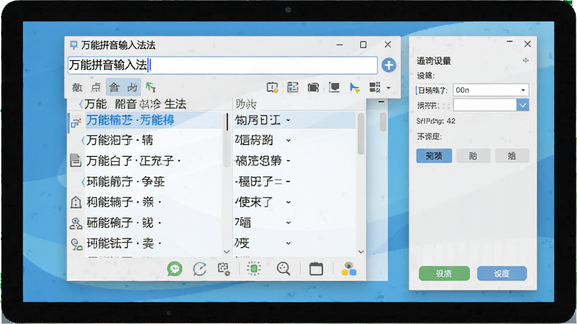Expand the combo box with the blue arrow button

(522, 105)
